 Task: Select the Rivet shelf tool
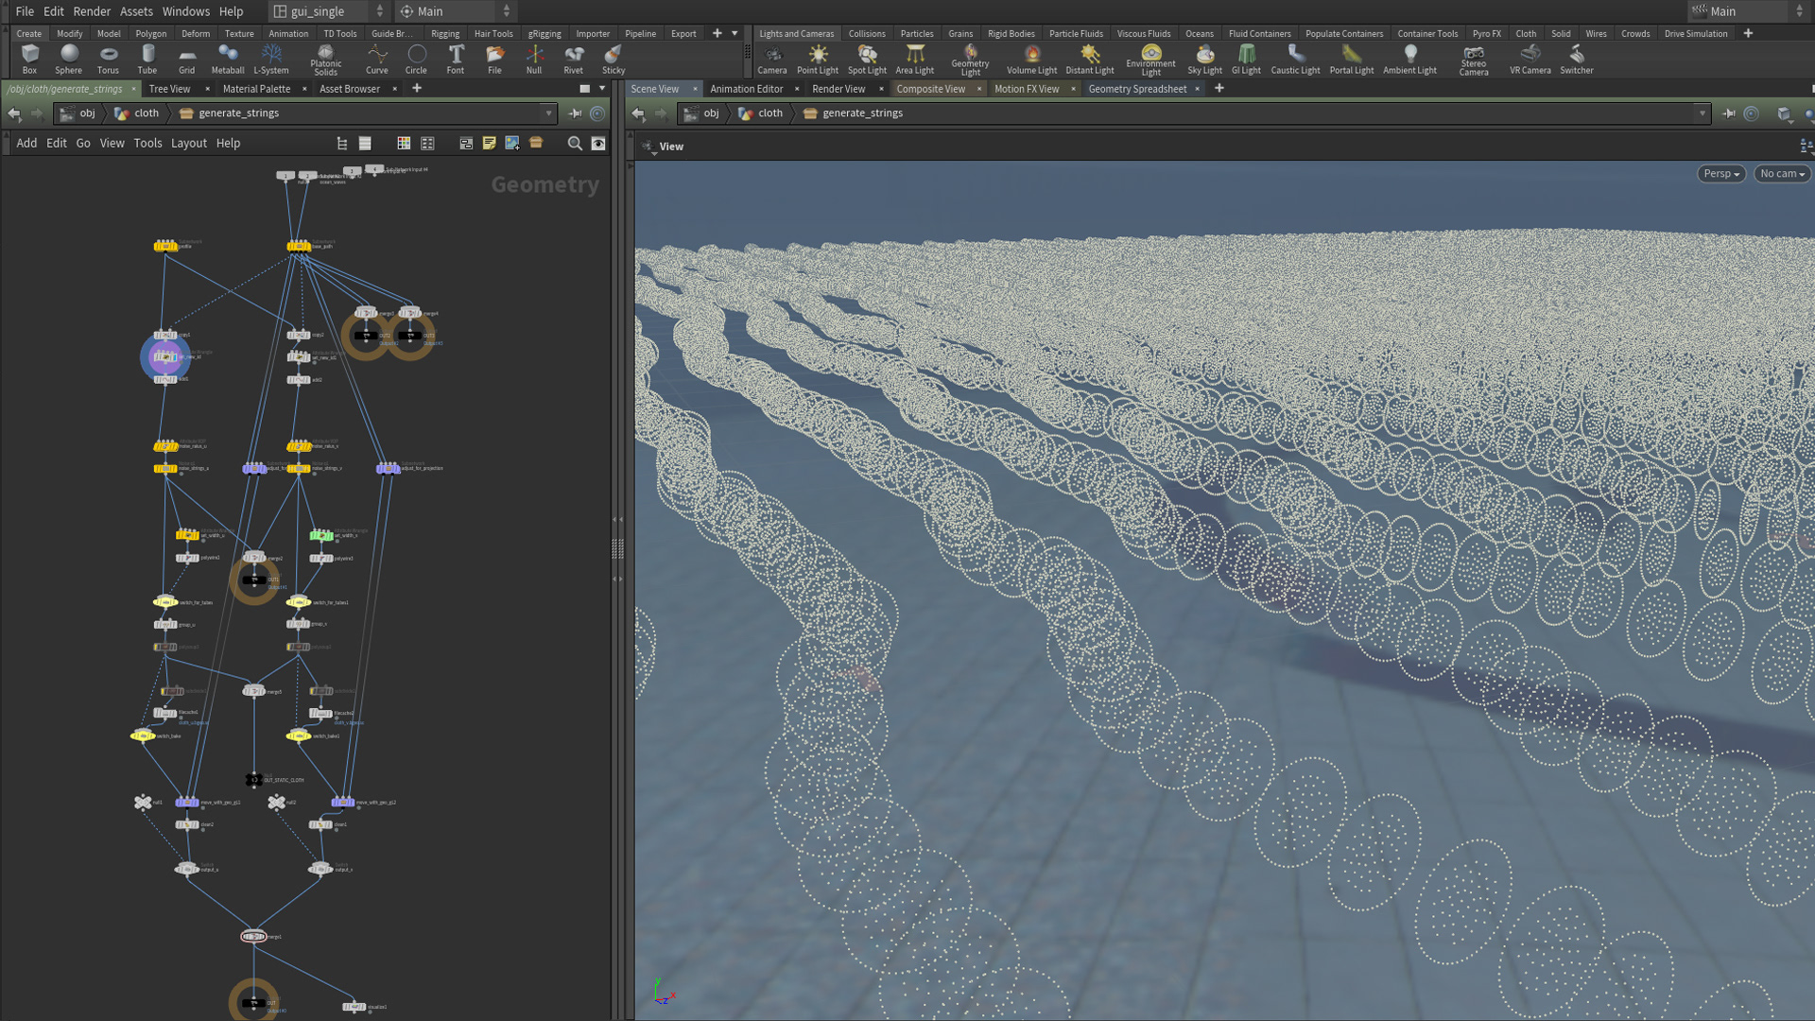573,60
